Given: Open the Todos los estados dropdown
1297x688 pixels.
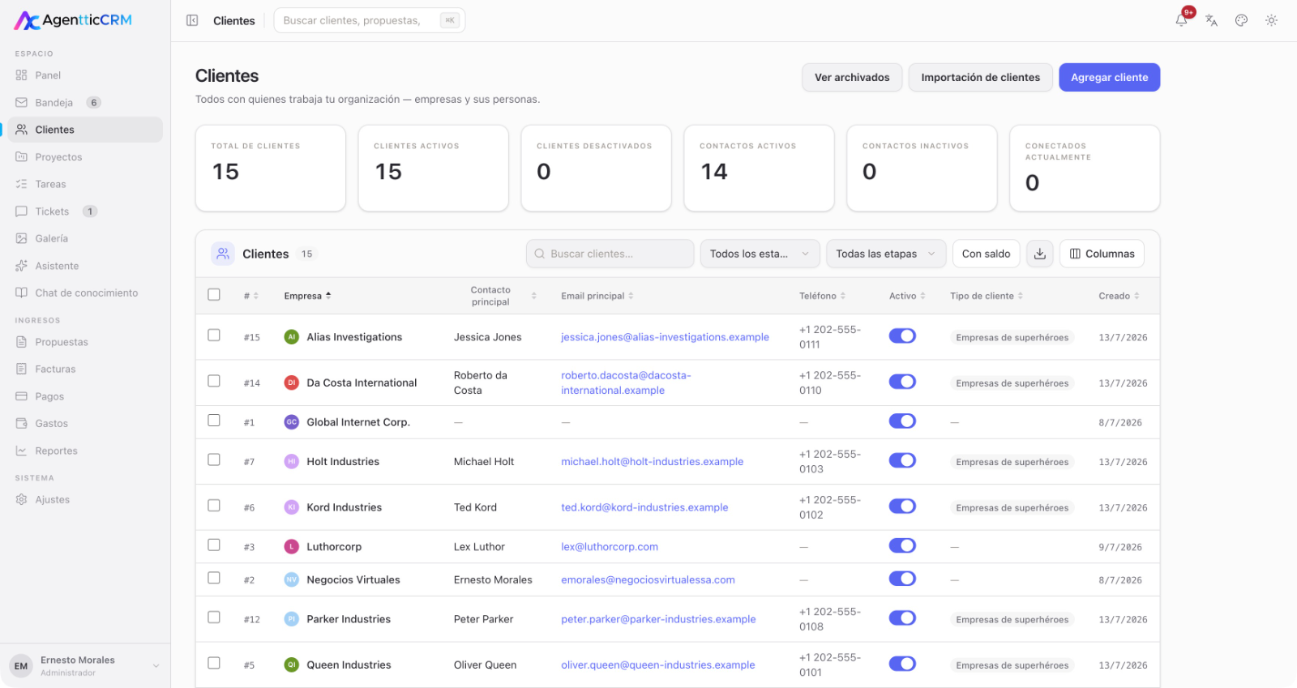Looking at the screenshot, I should [760, 254].
